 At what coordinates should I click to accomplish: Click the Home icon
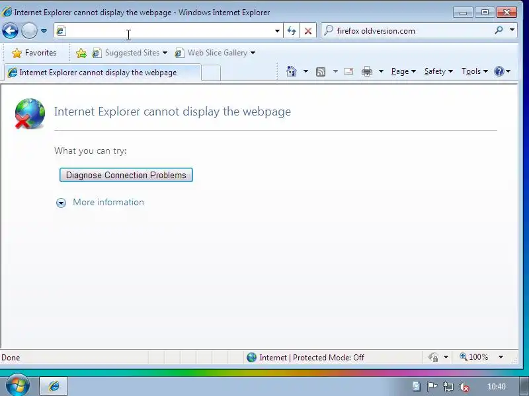tap(292, 71)
